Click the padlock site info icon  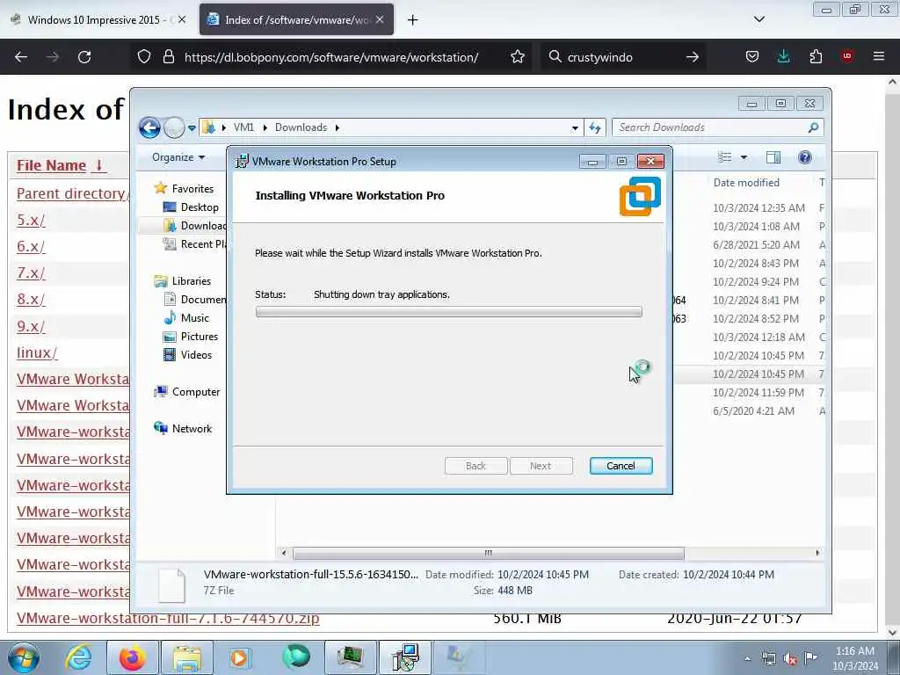click(x=168, y=57)
